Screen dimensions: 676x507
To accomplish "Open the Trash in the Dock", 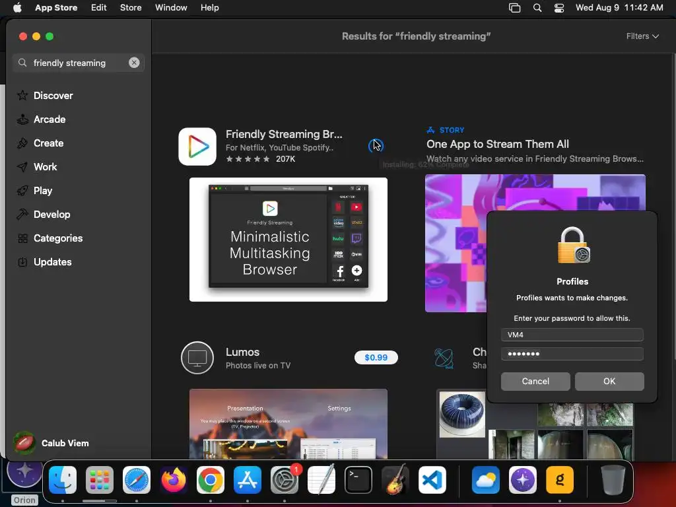I will 613,480.
